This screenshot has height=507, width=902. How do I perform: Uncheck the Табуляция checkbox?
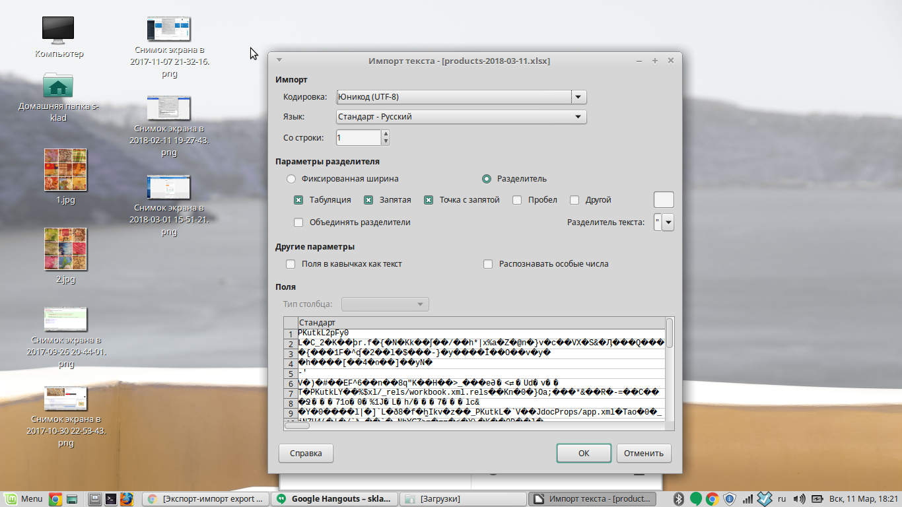298,200
